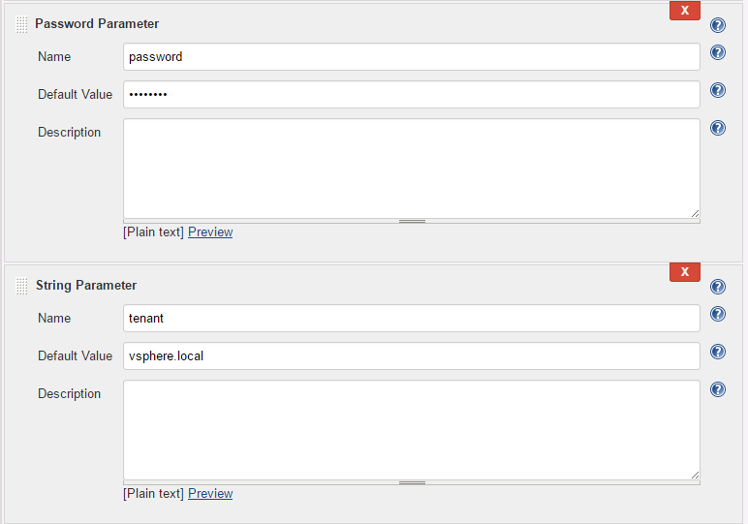The image size is (748, 524).
Task: Preview the String Parameter description
Action: click(x=210, y=494)
